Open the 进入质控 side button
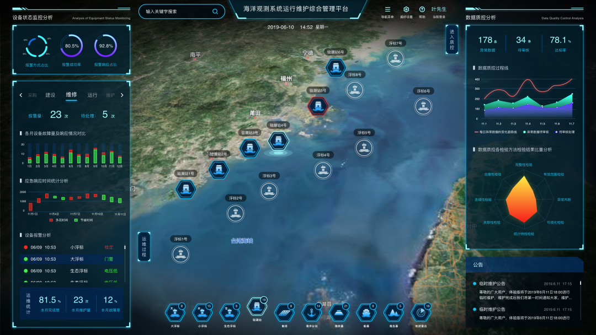The image size is (596, 335). 451,40
